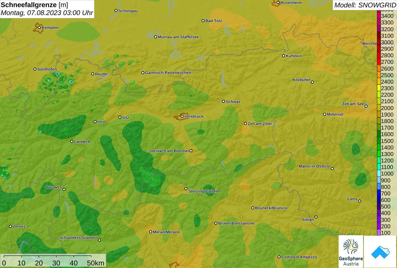Click the Sillian town label
This screenshot has width=397, height=268.
point(308,220)
